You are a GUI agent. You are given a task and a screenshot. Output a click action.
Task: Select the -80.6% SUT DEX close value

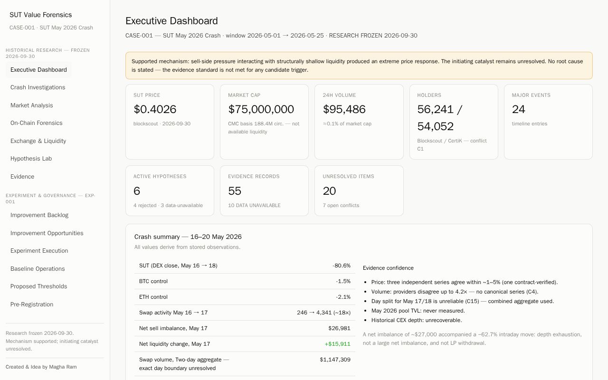click(x=342, y=266)
